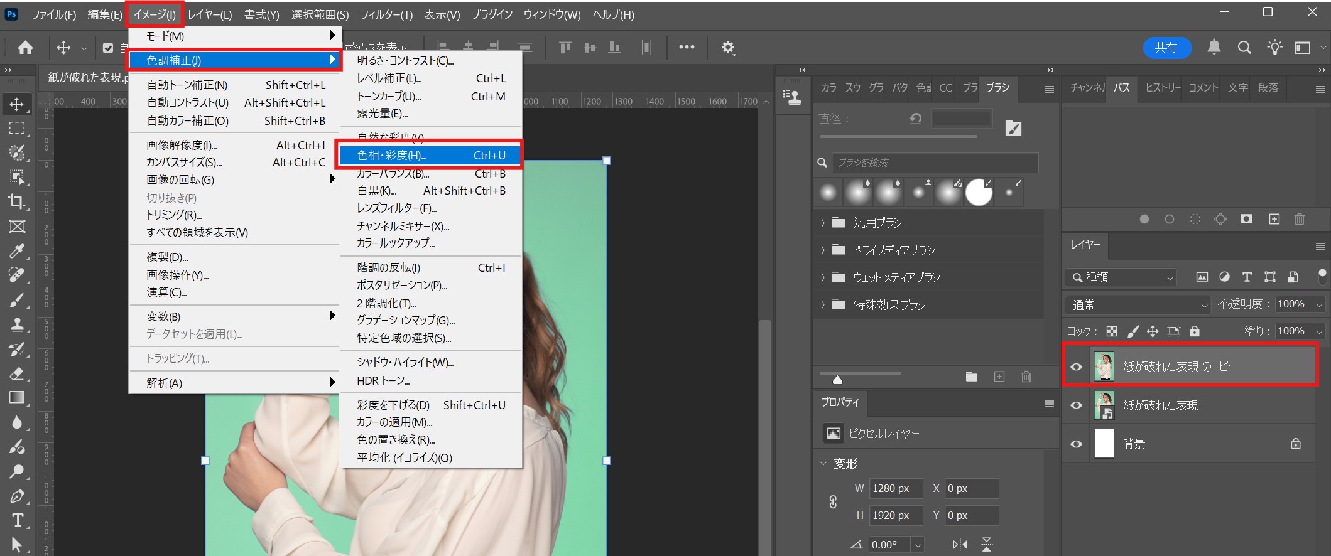Hide the 背景 layer visibility eye
This screenshot has width=1331, height=556.
1076,444
